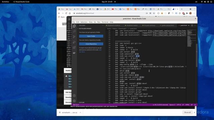
Task: Open the Selection menu
Action: click(84, 22)
